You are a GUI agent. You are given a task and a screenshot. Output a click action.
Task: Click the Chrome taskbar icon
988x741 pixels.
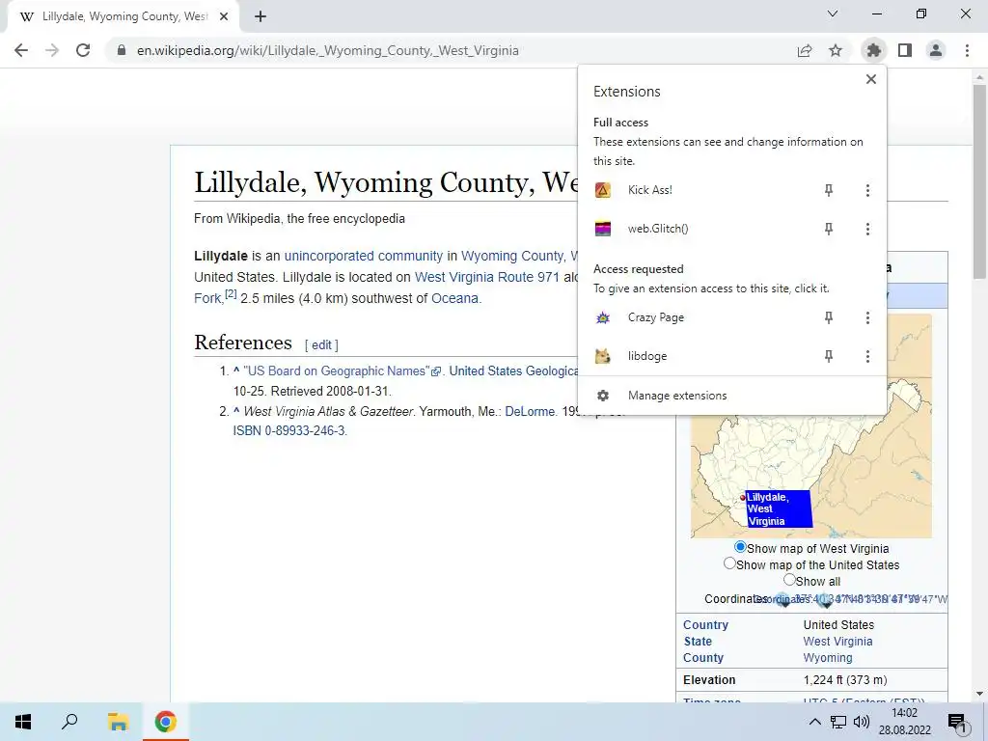(166, 722)
